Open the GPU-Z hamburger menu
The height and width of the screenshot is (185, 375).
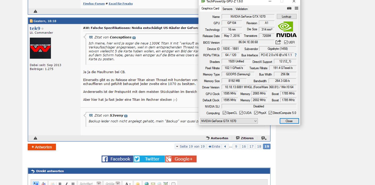(296, 8)
